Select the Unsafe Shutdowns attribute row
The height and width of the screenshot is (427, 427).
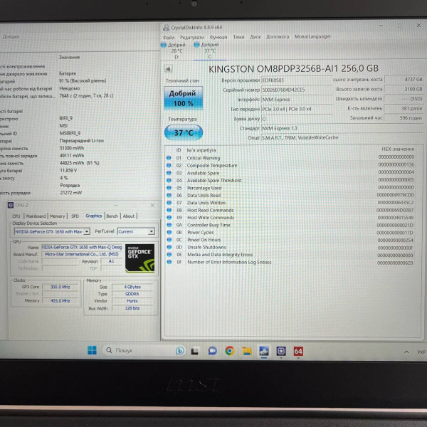click(290, 247)
